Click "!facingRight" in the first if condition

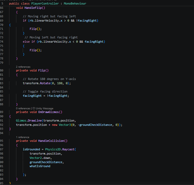[86, 21]
